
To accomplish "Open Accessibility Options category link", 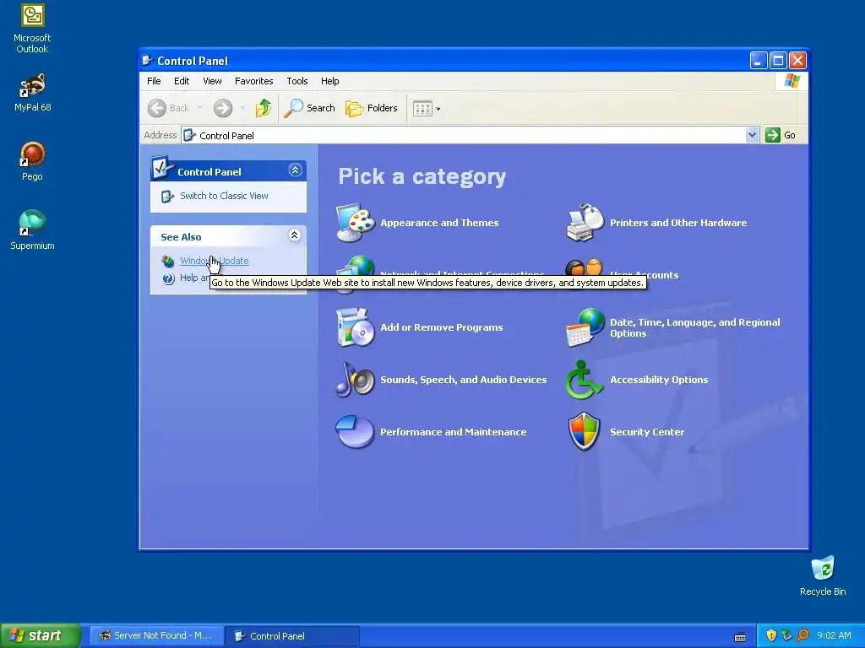I will tap(659, 380).
